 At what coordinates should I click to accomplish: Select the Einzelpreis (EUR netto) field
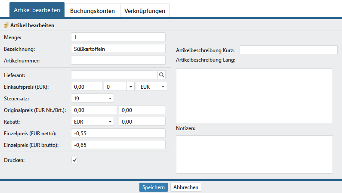click(118, 134)
